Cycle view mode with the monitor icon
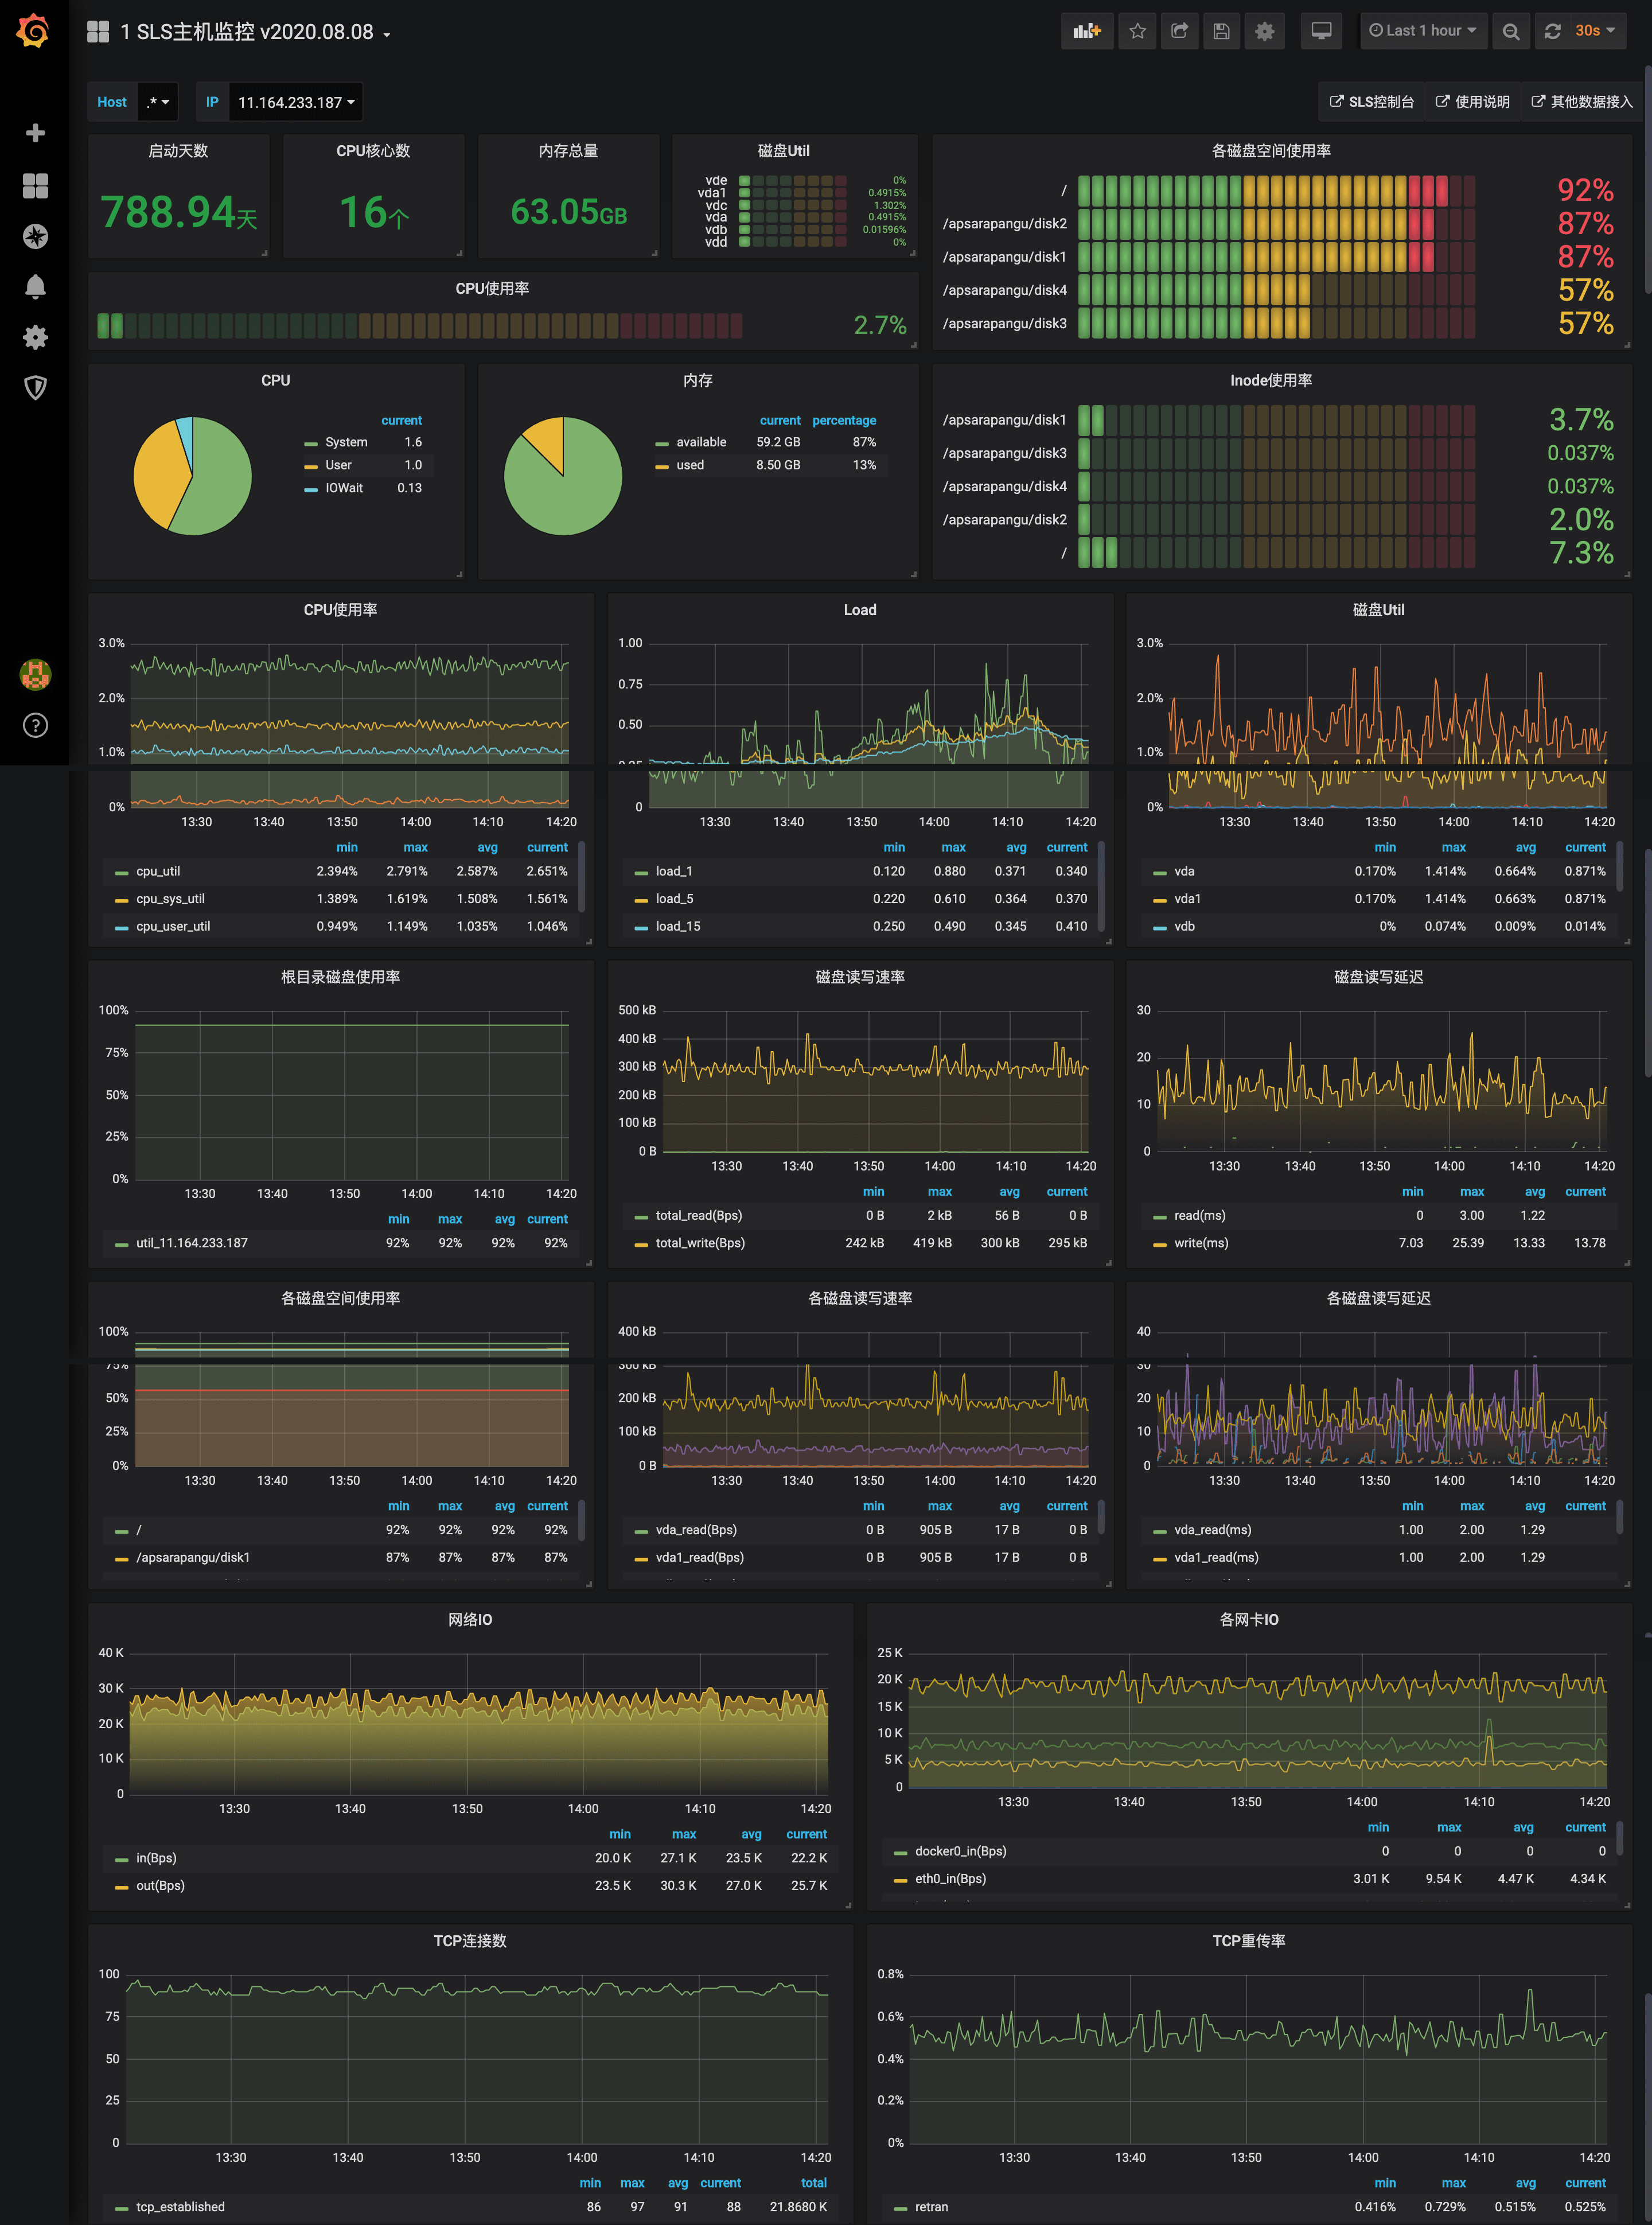 (x=1321, y=31)
